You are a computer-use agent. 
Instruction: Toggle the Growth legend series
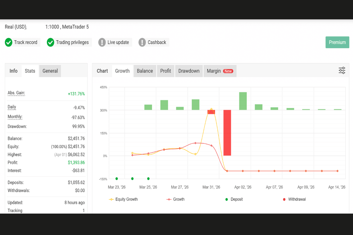pos(176,199)
